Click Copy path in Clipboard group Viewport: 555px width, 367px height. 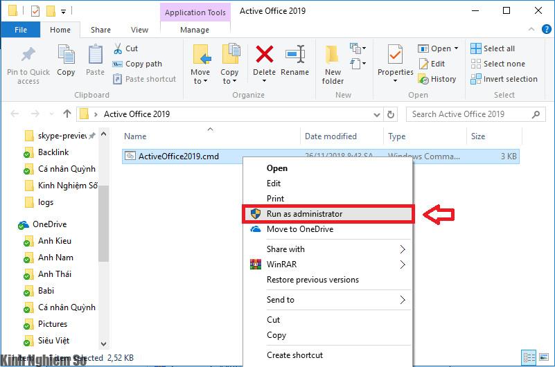(x=137, y=64)
